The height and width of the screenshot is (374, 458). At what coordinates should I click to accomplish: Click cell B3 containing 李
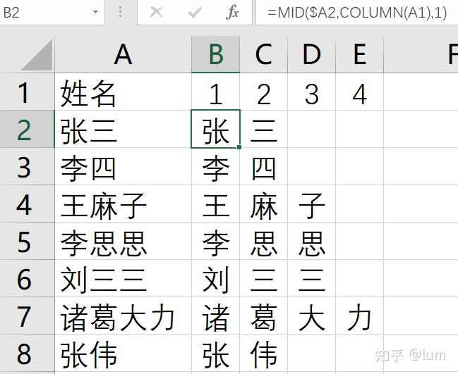pyautogui.click(x=215, y=166)
